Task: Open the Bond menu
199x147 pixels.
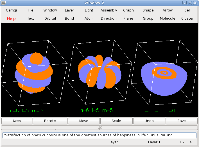Action: 69,18
